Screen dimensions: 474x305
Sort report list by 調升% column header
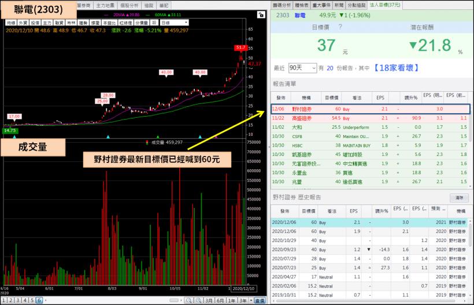pos(411,98)
